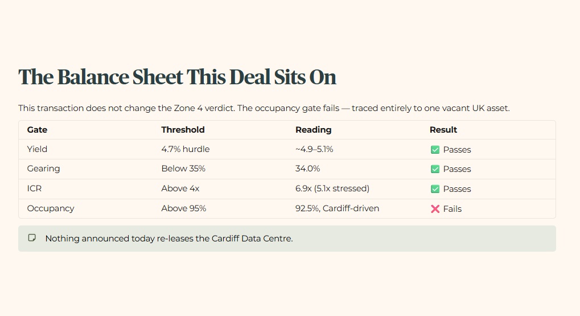Click the 6.9x (5.1x stressed) reading

point(332,188)
